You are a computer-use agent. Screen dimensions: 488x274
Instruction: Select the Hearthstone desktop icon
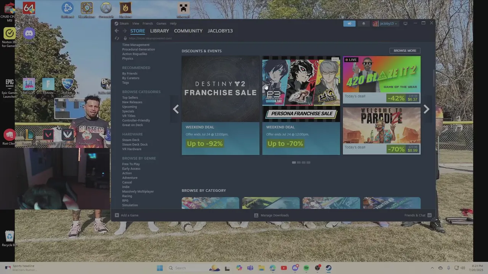(87, 10)
